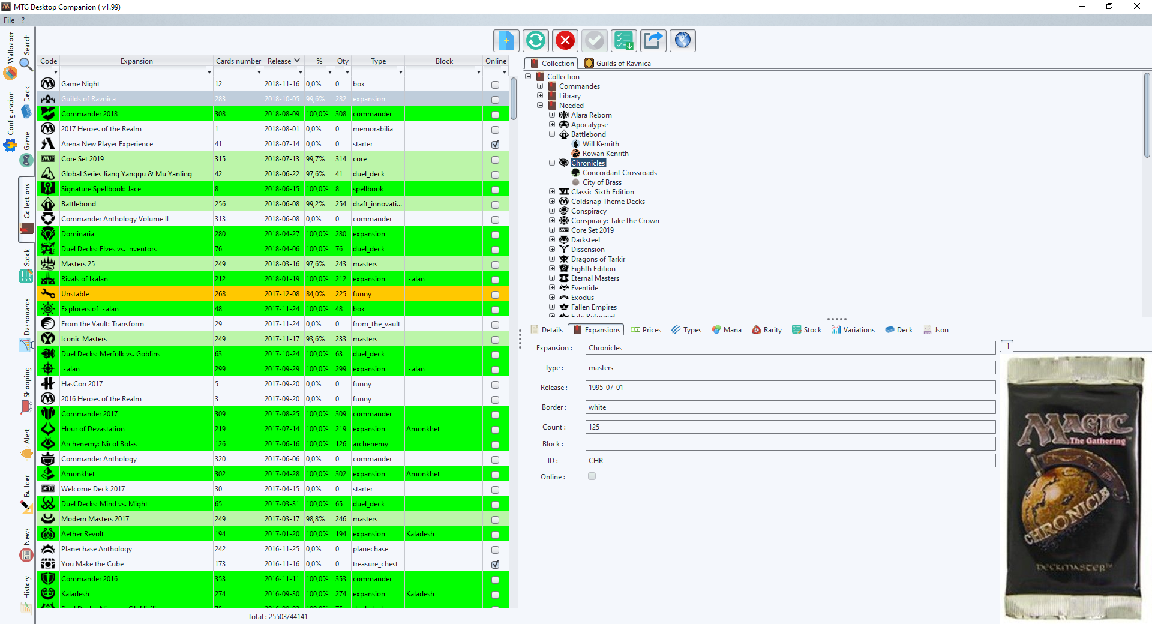Open the News sidebar module
Image resolution: width=1152 pixels, height=624 pixels.
point(26,545)
